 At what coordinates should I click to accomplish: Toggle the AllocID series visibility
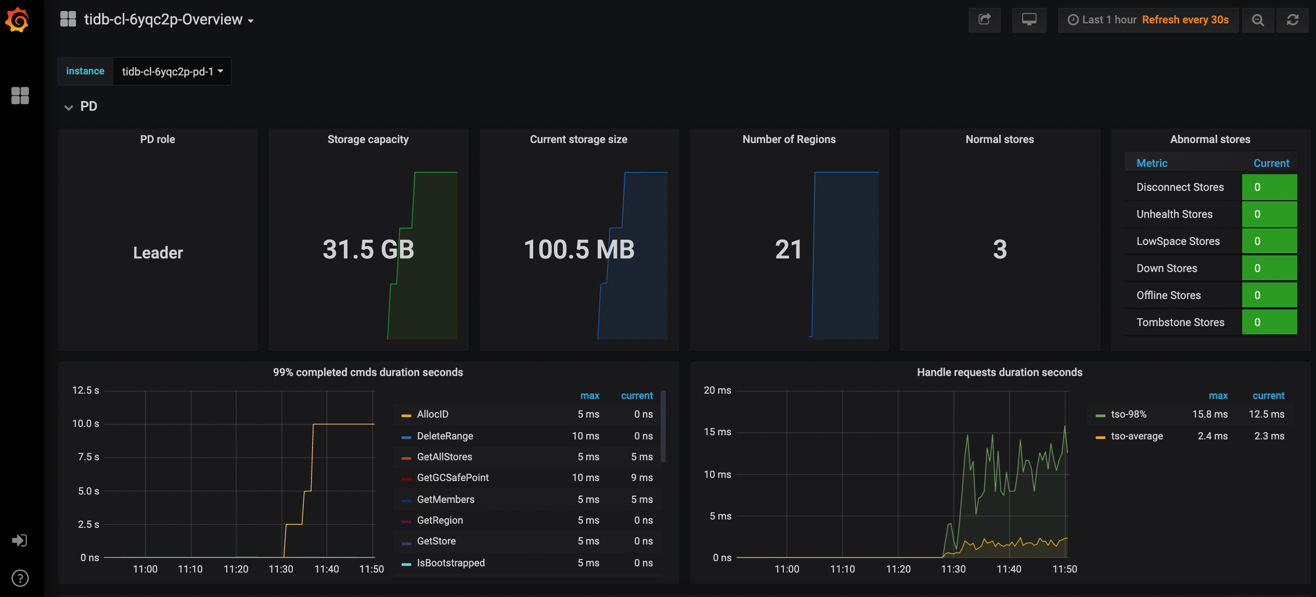pyautogui.click(x=433, y=414)
